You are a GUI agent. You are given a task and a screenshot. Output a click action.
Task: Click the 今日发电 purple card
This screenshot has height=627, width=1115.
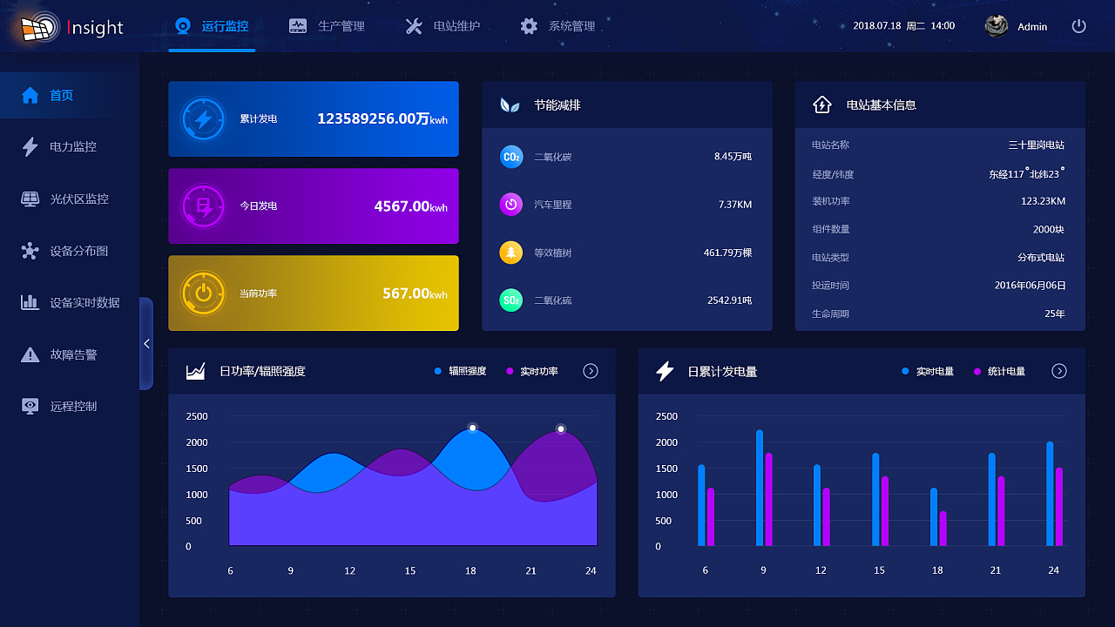tap(314, 206)
